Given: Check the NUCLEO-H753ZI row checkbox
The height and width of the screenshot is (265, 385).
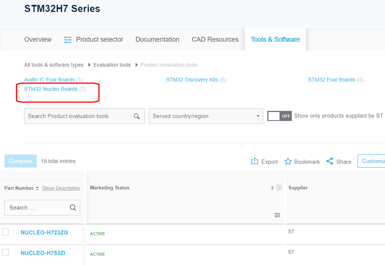Looking at the screenshot, I should tap(6, 252).
